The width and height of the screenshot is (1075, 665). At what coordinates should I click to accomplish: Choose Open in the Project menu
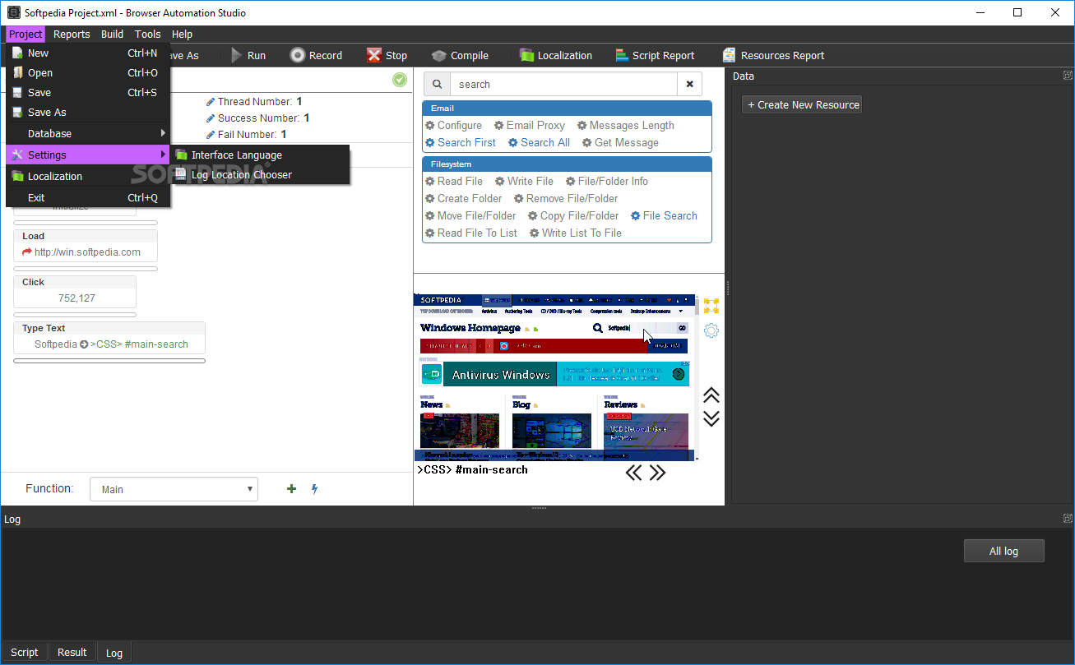(x=88, y=73)
